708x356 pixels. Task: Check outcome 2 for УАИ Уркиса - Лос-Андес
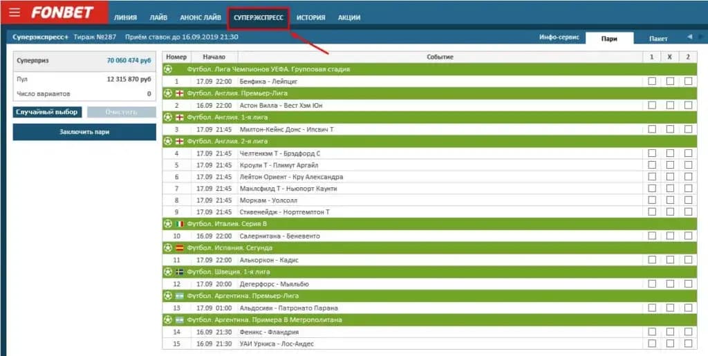(688, 344)
